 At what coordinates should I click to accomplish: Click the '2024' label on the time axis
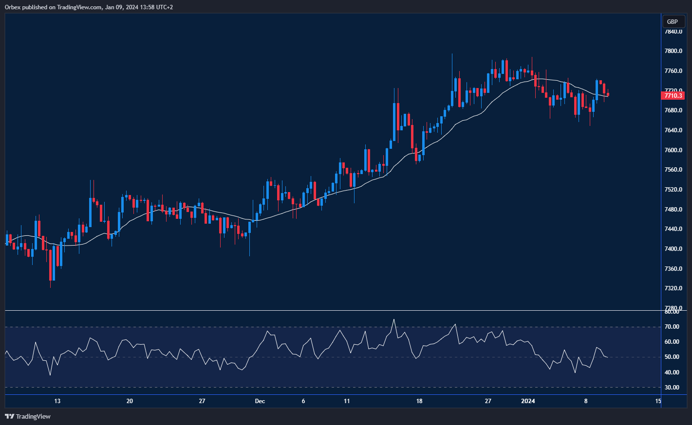(x=528, y=401)
